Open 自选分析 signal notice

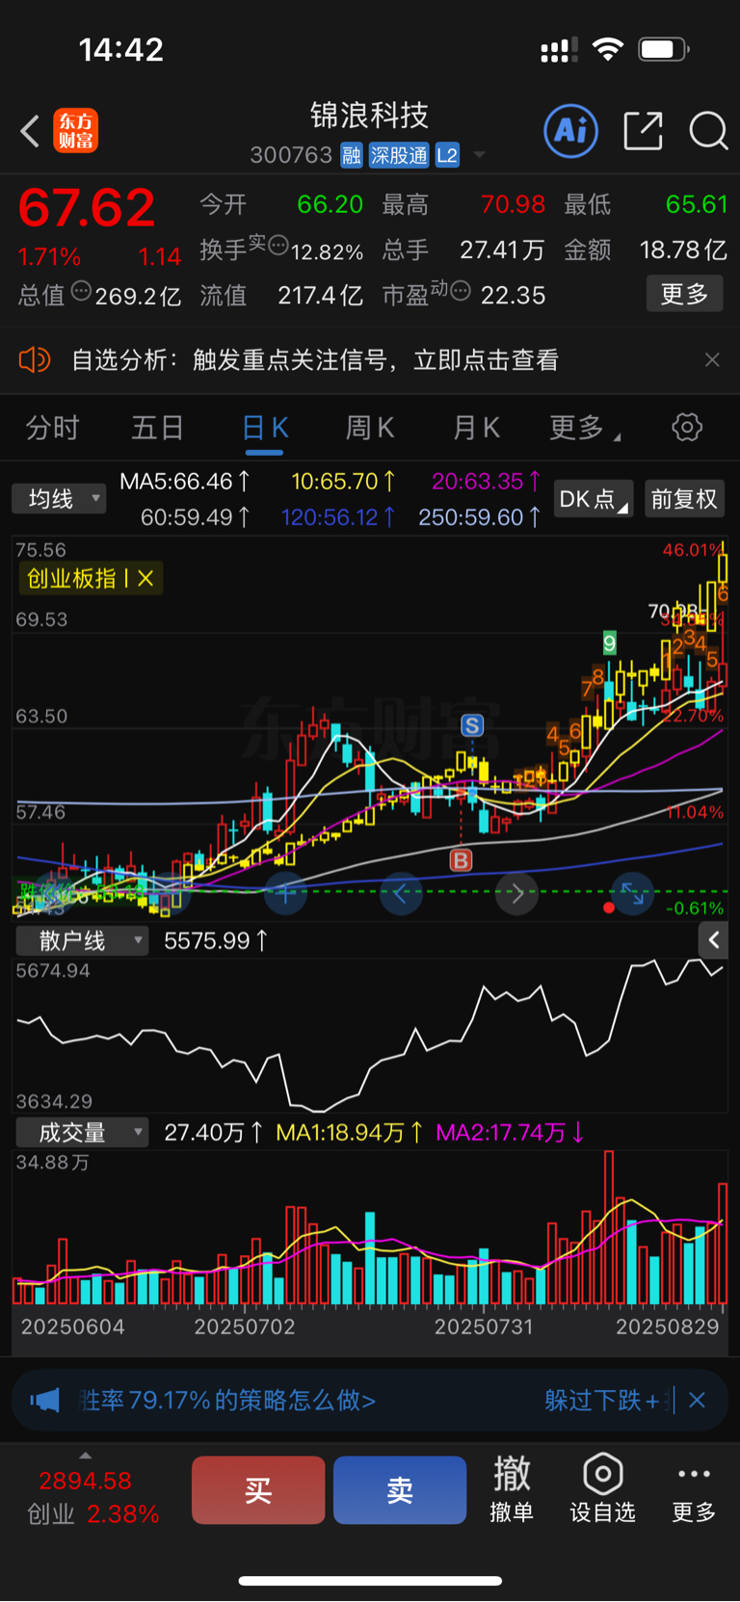(315, 360)
